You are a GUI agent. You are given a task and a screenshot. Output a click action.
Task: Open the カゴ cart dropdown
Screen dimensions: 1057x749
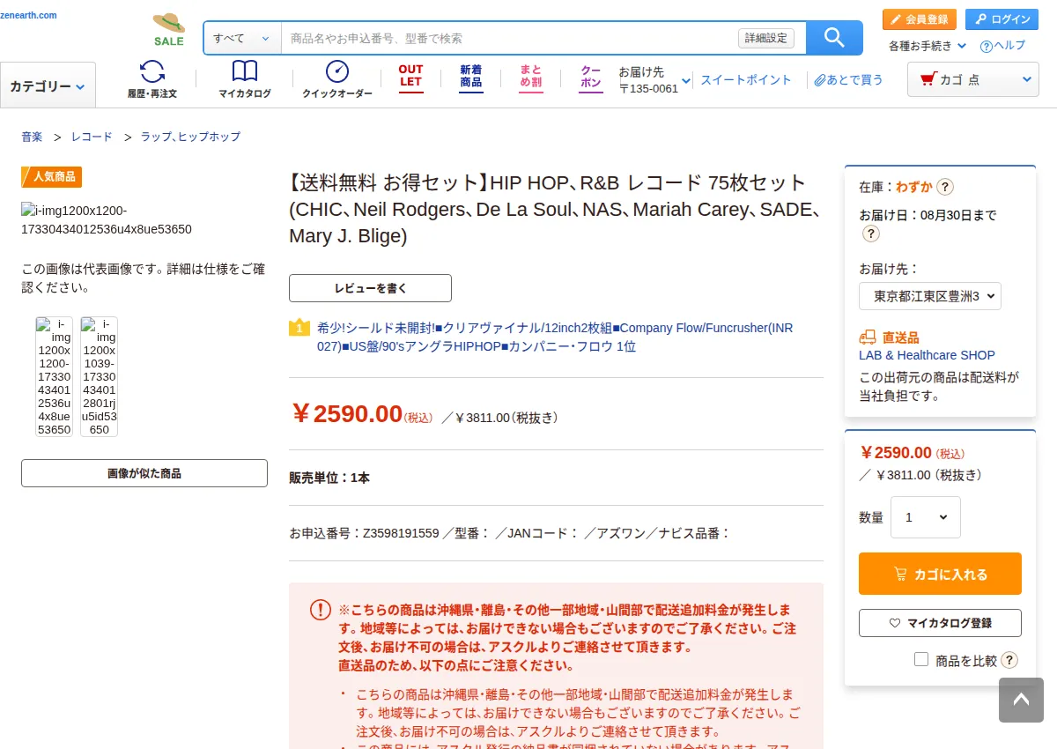pos(975,79)
